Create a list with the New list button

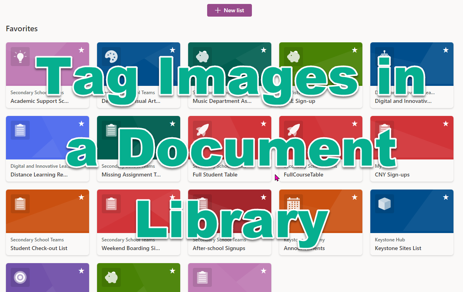coord(229,10)
